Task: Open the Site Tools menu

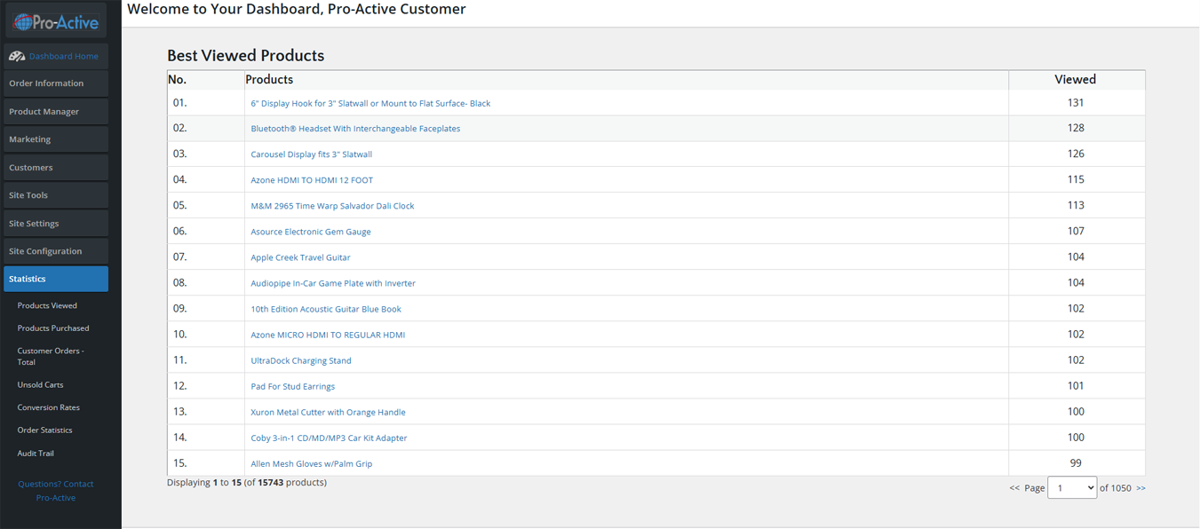Action: (56, 195)
